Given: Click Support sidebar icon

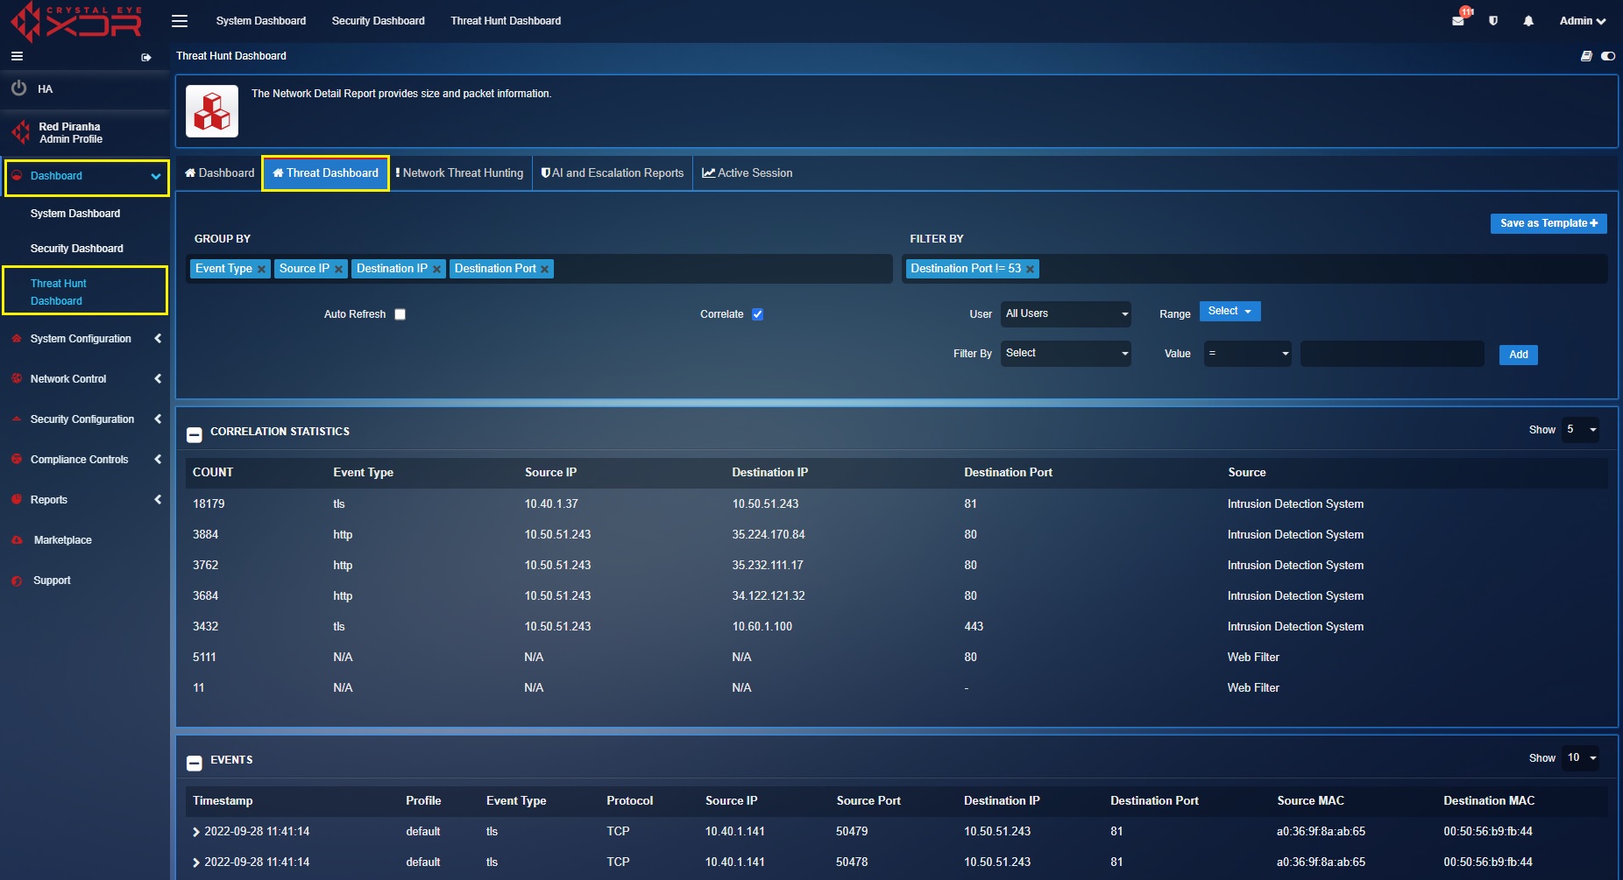Looking at the screenshot, I should point(17,581).
